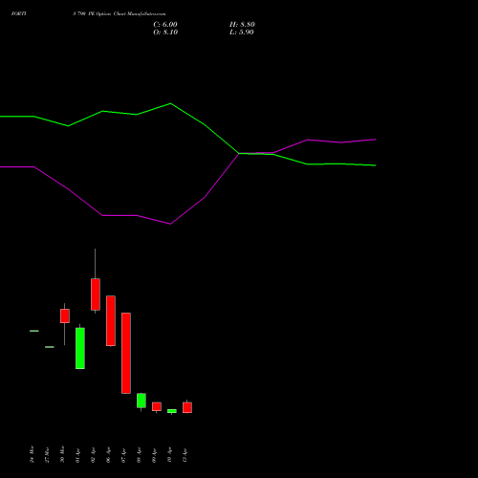Screen dimensions: 478x478
Task: Select the 27 Mar date label
Action: (47, 454)
